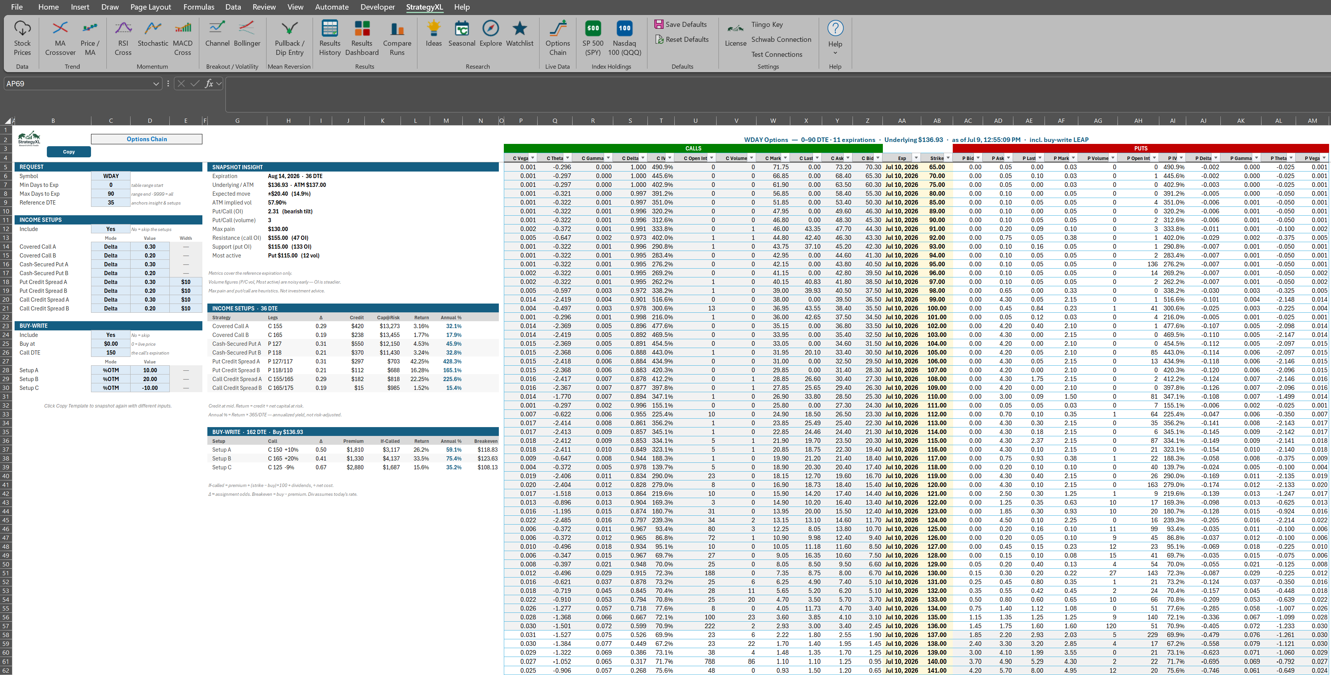Select the Income Setups Include Yes cell
Image resolution: width=1331 pixels, height=675 pixels.
point(111,229)
